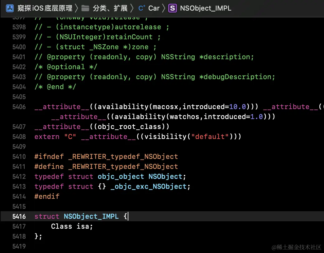
Task: Expand the chevron after Car file
Action: coord(164,8)
